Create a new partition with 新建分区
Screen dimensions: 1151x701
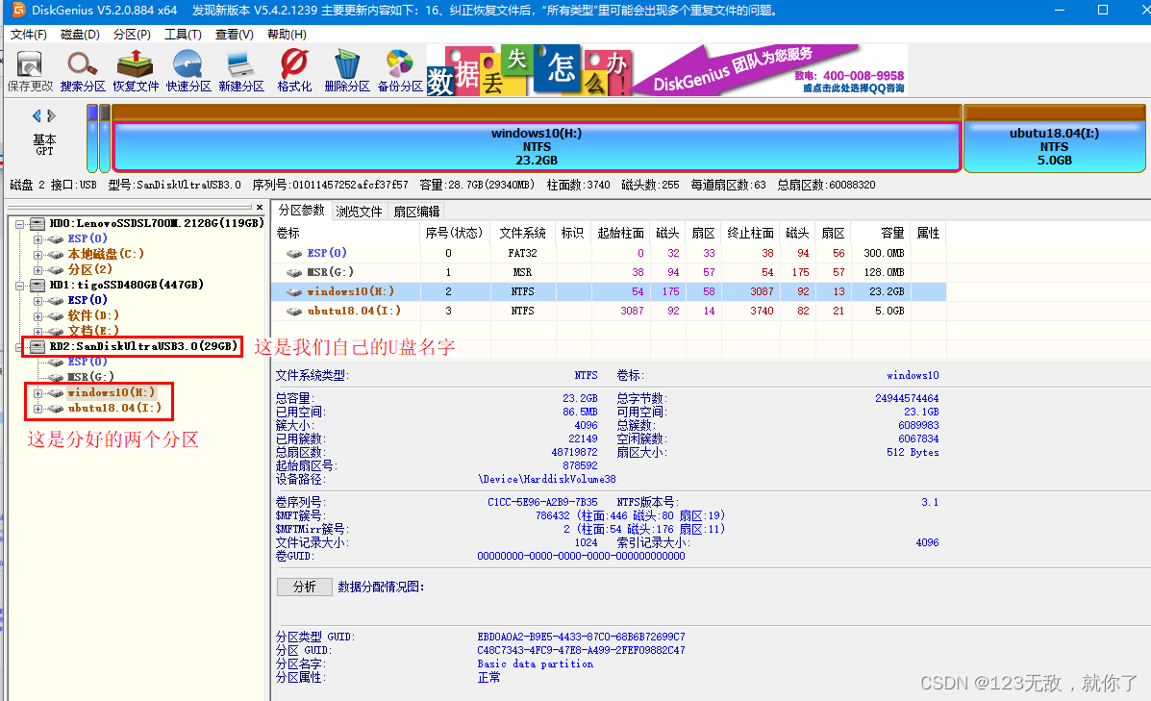coord(240,71)
